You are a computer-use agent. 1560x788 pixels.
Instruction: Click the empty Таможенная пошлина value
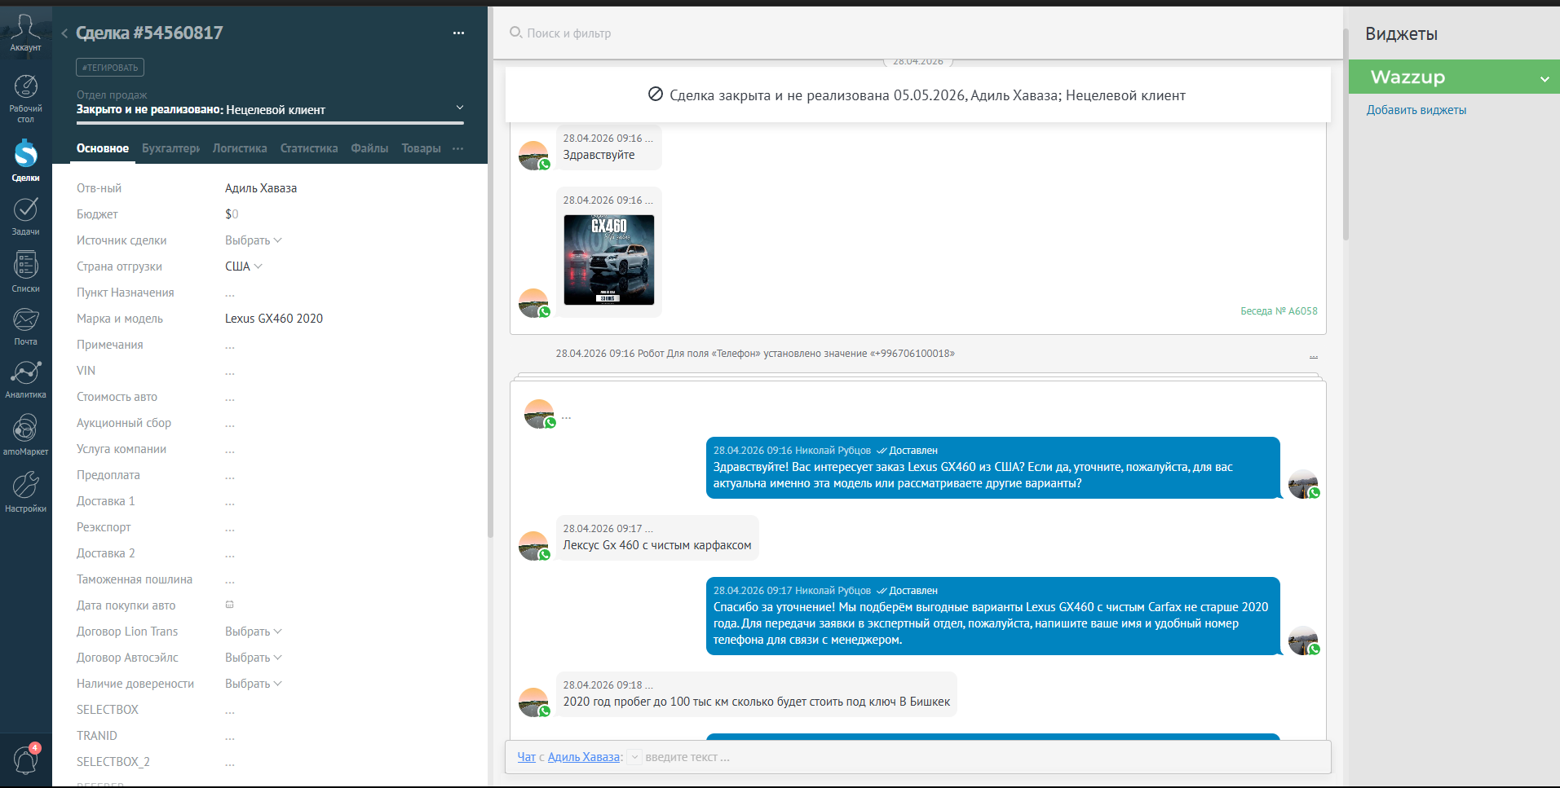coord(230,579)
